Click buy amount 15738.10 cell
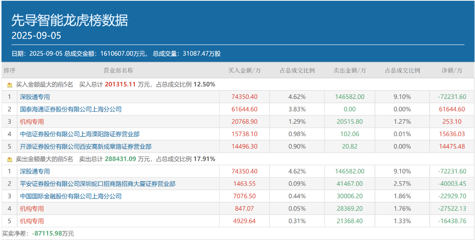Screen dimensions: 475x240 tap(245, 134)
